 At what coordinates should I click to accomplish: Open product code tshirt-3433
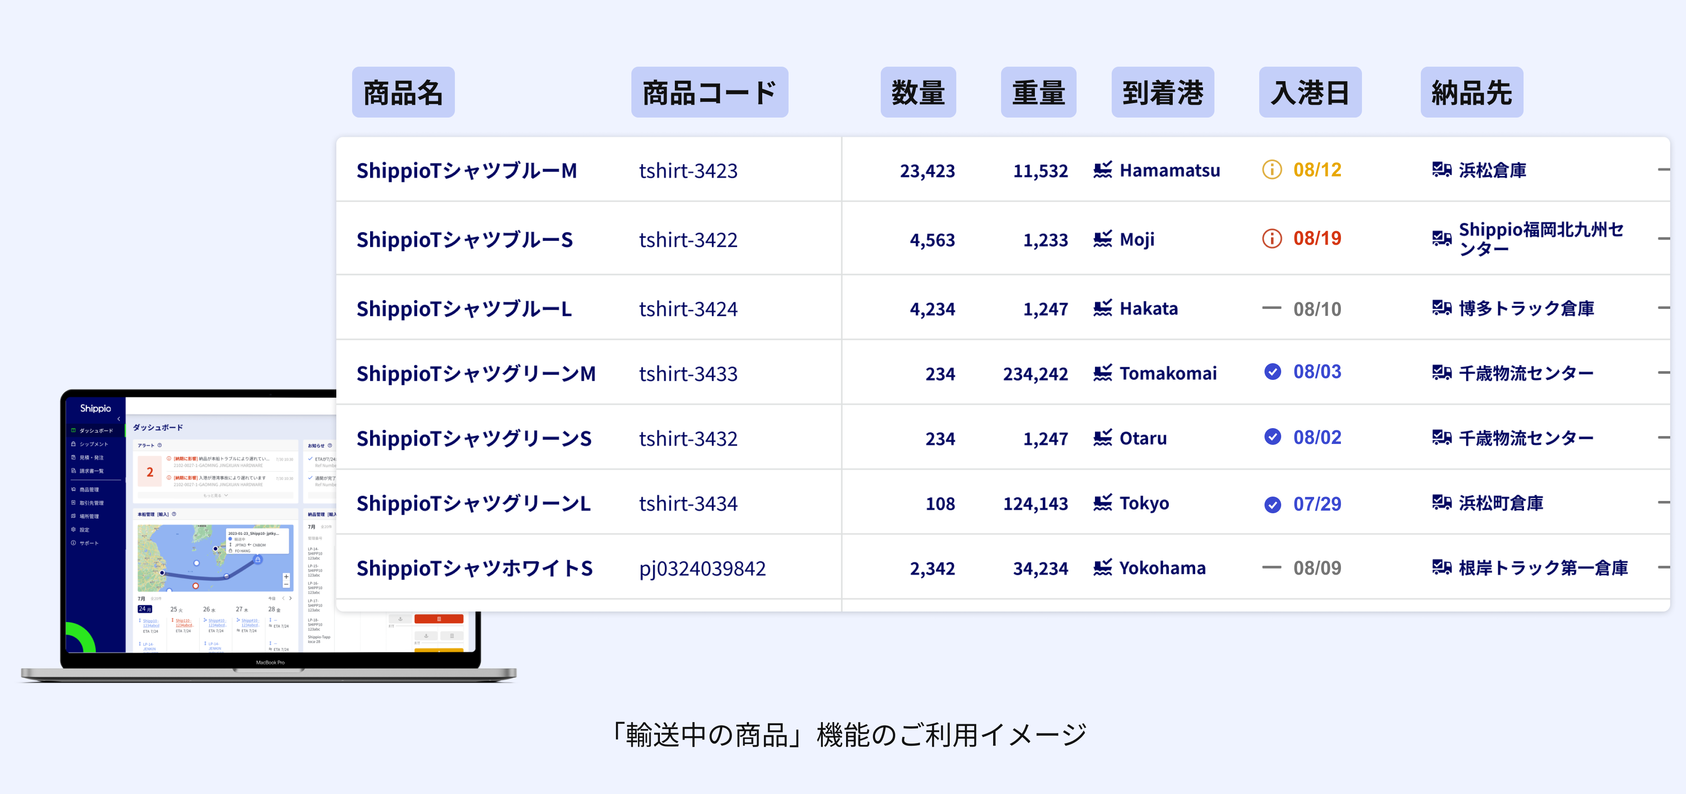point(688,373)
